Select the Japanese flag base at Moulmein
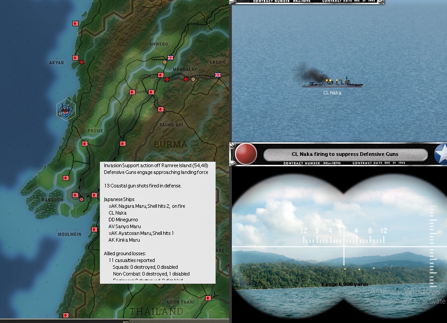This screenshot has width=447, height=323. click(94, 229)
